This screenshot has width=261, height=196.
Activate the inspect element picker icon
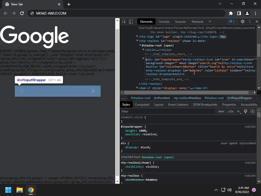pyautogui.click(x=124, y=21)
